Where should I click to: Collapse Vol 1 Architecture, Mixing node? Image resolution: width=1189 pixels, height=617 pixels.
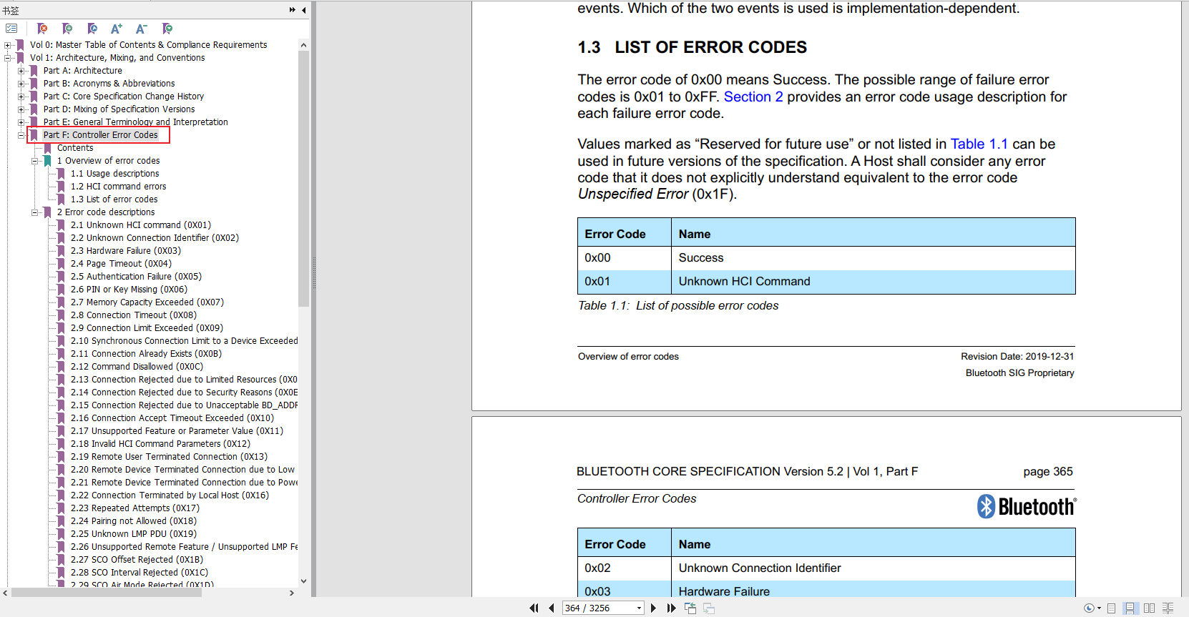click(8, 58)
